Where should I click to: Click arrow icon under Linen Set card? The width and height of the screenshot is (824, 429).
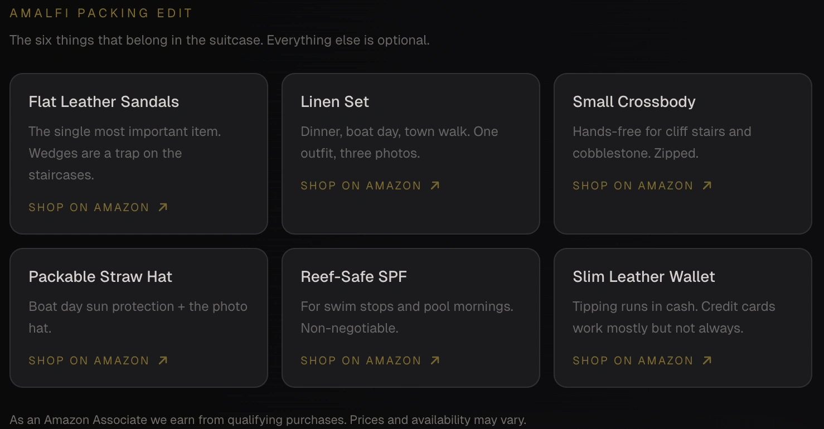[x=435, y=186]
